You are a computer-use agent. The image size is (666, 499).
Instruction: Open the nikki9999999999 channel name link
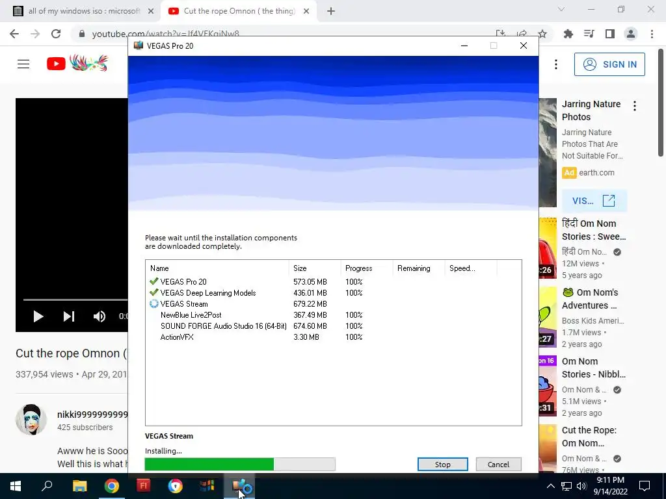[92, 415]
